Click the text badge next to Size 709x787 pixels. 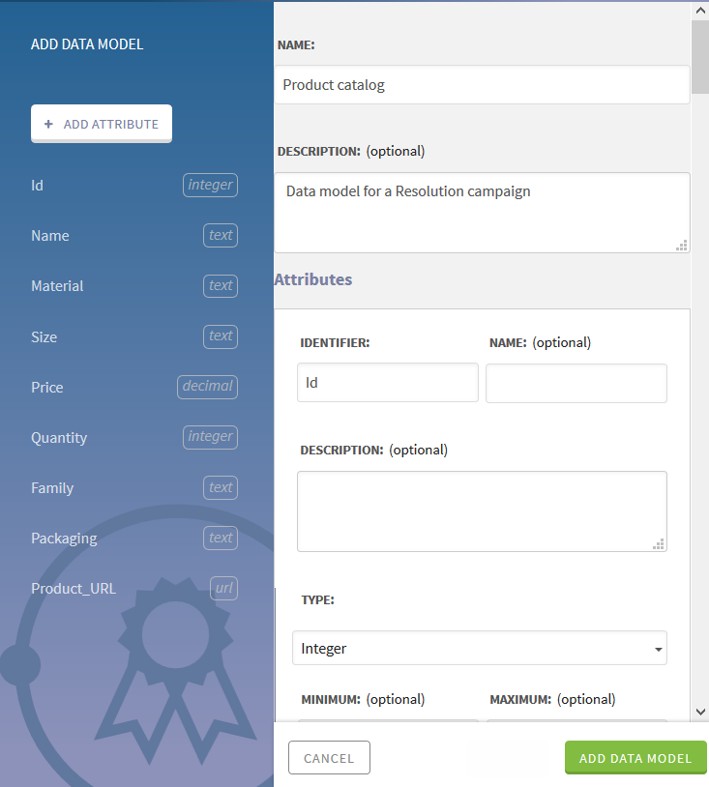[x=221, y=335]
